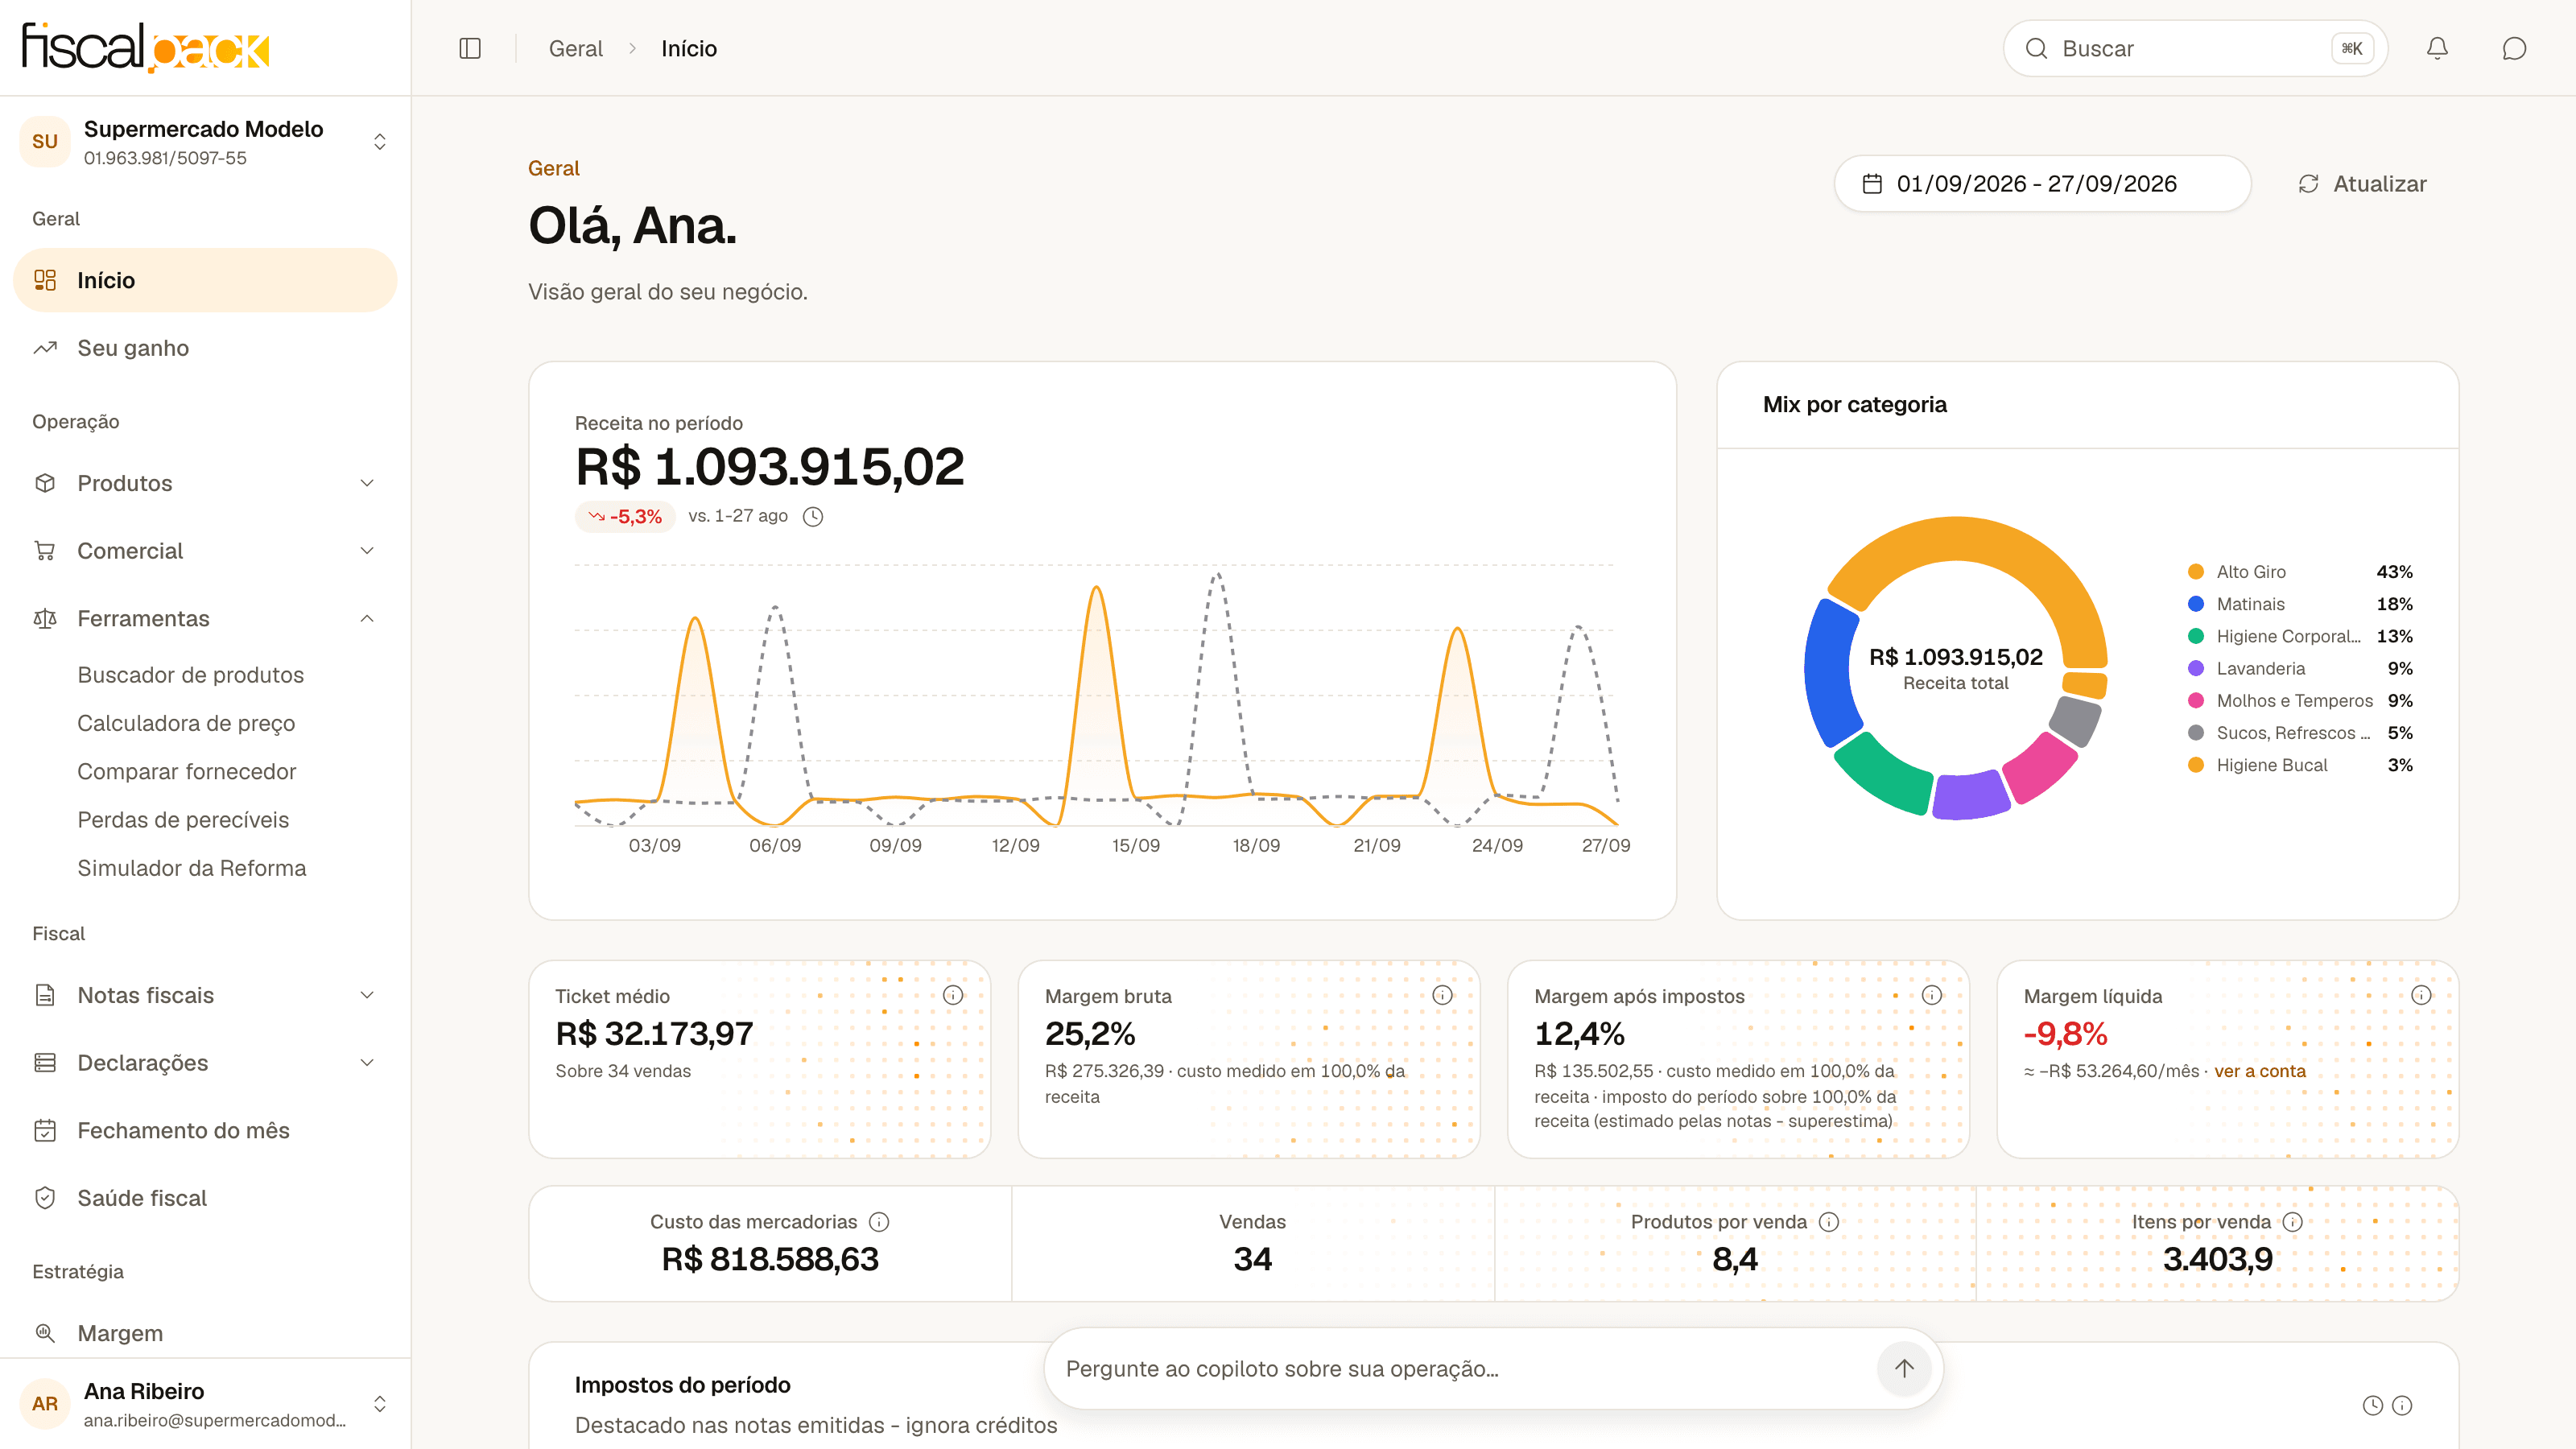
Task: Click the info icon in Impostos do período
Action: click(x=2402, y=1405)
